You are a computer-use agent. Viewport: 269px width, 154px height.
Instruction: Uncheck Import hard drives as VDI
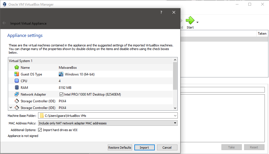pyautogui.click(x=40, y=130)
